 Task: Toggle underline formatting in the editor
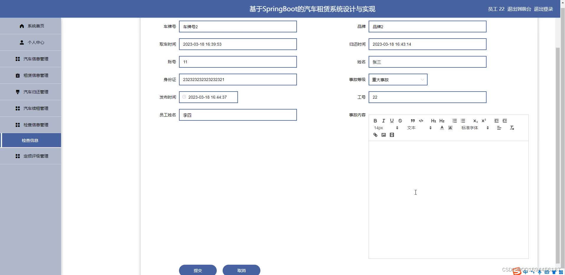pyautogui.click(x=392, y=121)
